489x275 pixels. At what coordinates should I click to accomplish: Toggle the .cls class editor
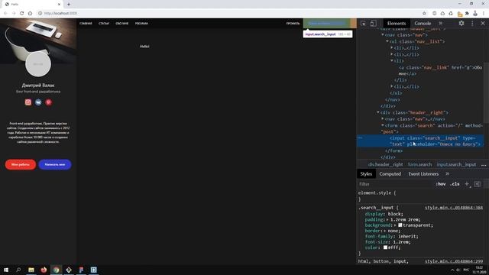pos(455,184)
